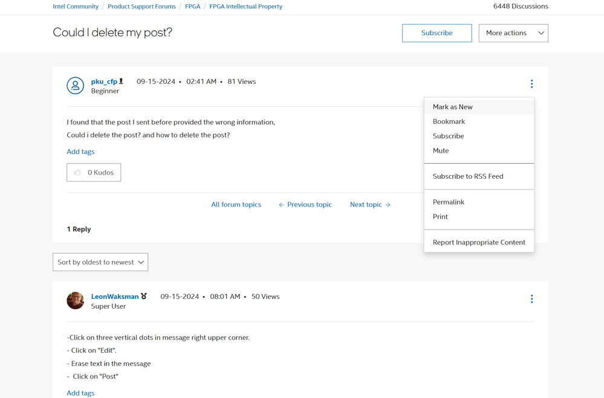Open three-dot options on LeonWaksman's reply
Viewport: 604px width, 398px height.
531,299
